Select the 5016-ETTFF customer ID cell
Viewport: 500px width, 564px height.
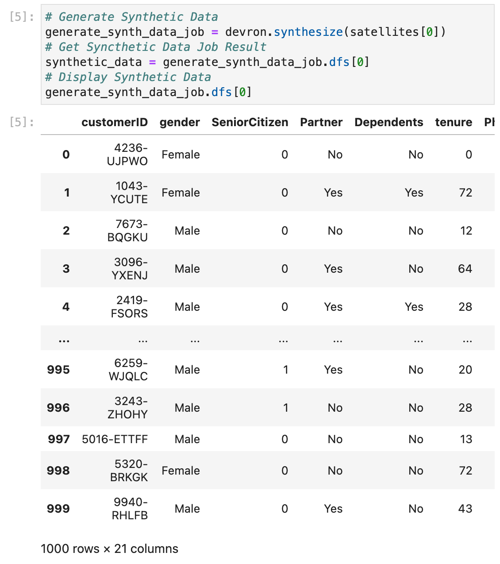click(x=115, y=439)
